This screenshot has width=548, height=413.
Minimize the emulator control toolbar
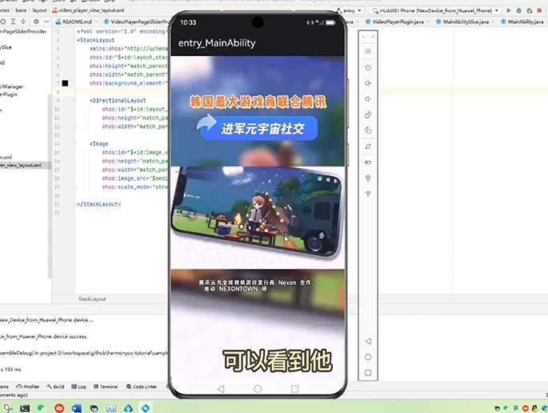coord(363,36)
